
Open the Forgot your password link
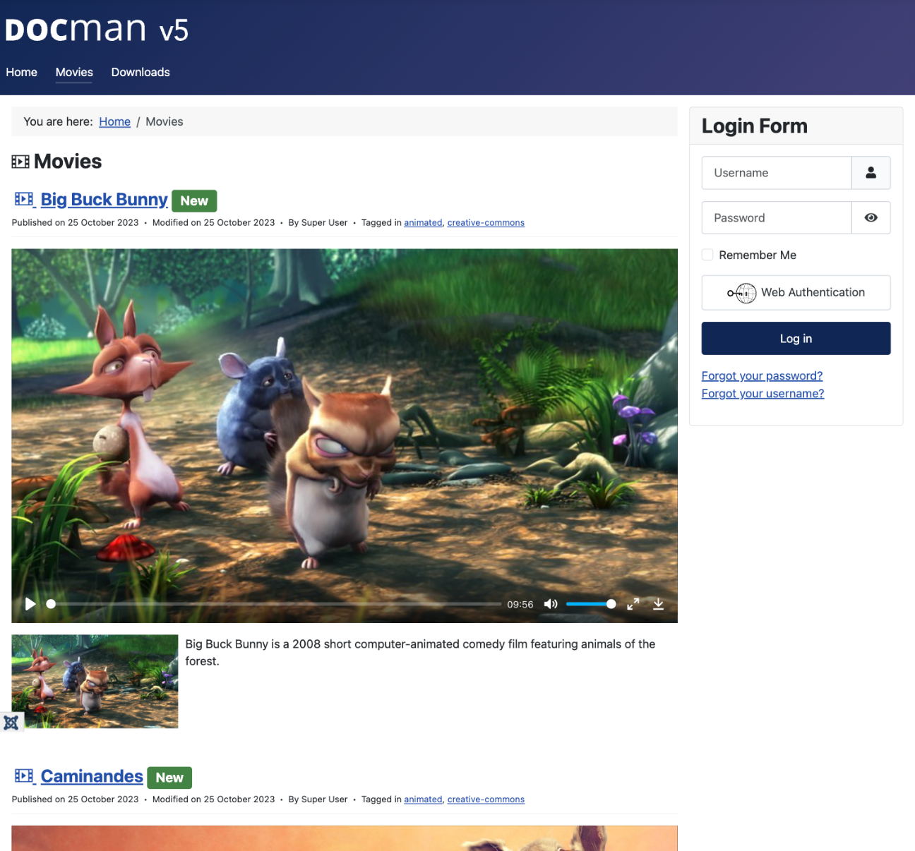(762, 376)
